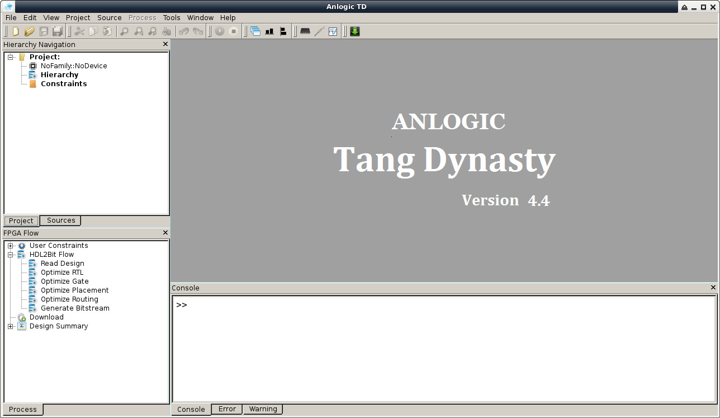Click the Save toolbar icon
The height and width of the screenshot is (418, 720).
(x=44, y=31)
